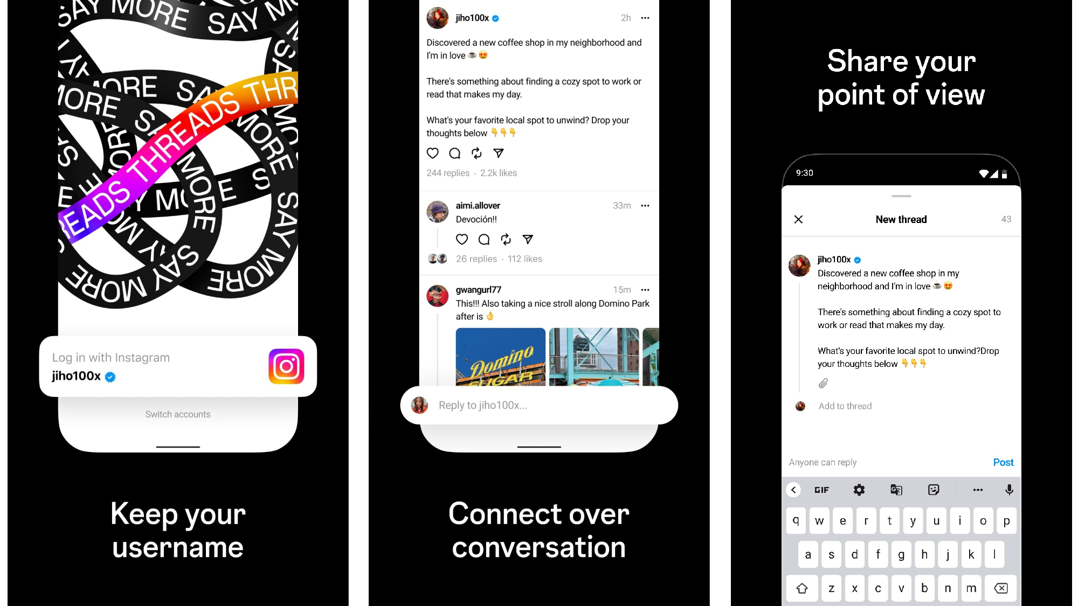The height and width of the screenshot is (606, 1078).
Task: Tap the close X button on New Thread
Action: point(798,219)
